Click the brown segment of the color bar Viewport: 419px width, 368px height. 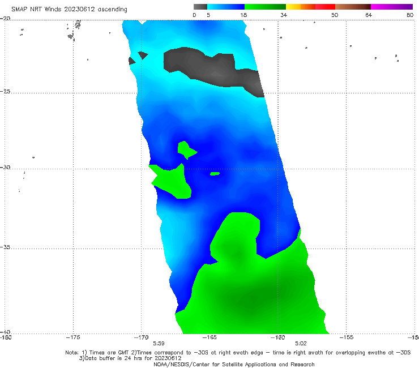353,7
